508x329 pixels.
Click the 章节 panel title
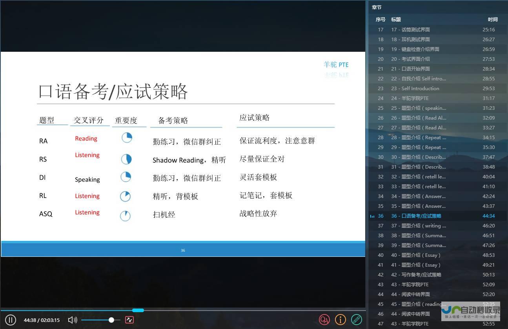point(377,7)
